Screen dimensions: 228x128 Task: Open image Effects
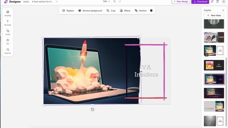[125, 11]
